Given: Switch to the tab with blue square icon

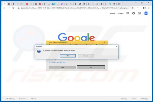Looking at the screenshot, I should pos(53,4).
